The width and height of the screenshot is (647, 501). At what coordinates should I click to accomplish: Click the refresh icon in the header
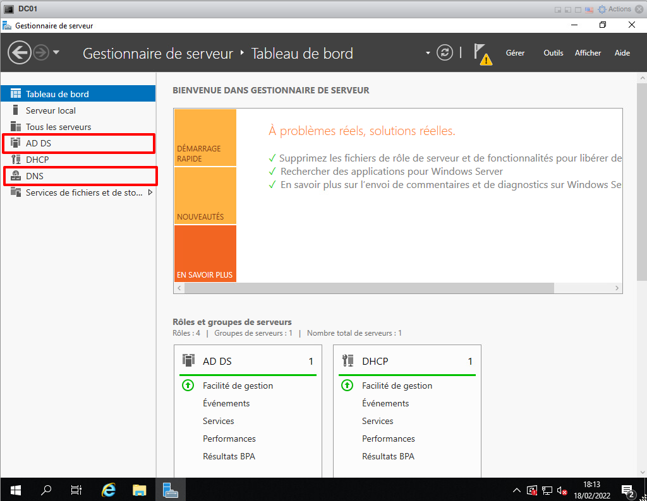(445, 53)
